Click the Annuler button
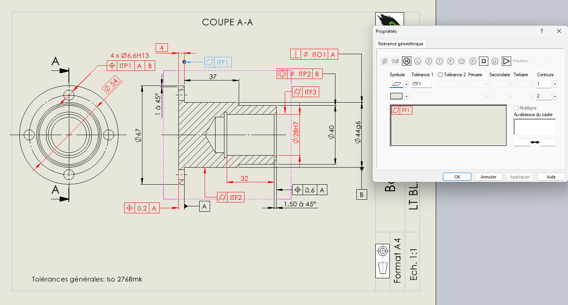 coord(488,177)
